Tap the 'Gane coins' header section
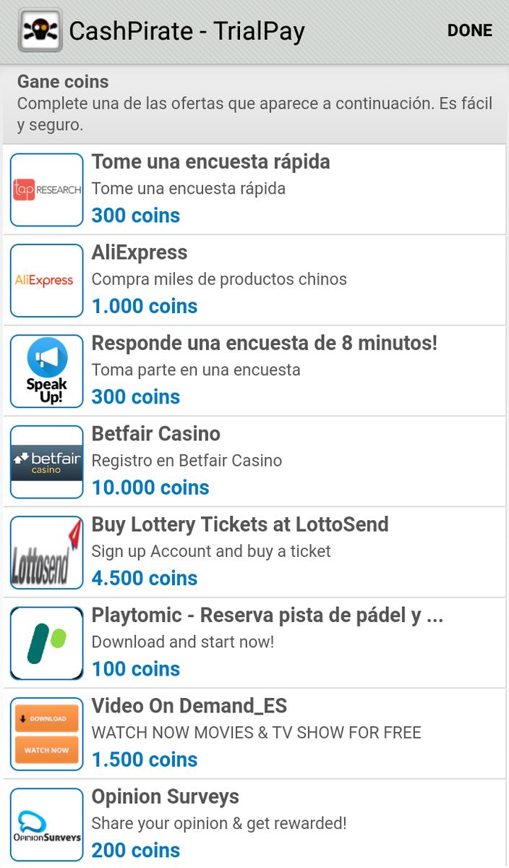This screenshot has width=509, height=868. coord(254,103)
